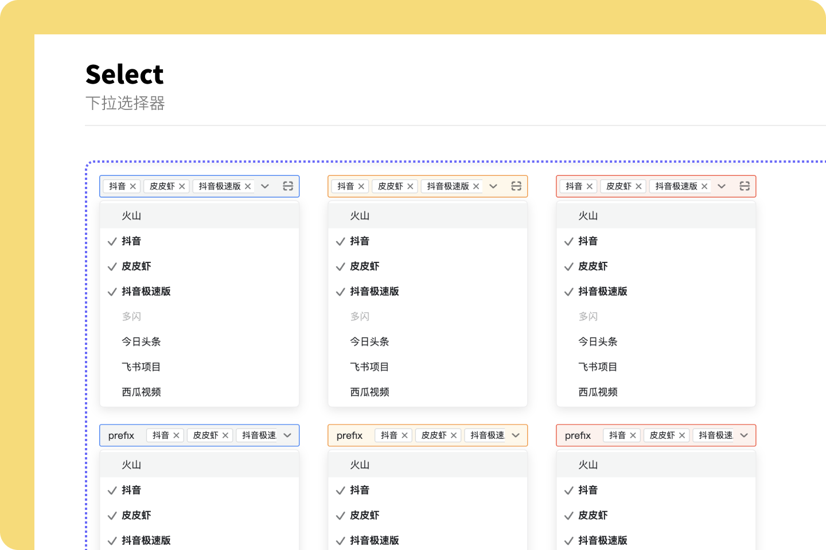Choose 今日头条 under blue select without prefix
This screenshot has width=826, height=550.
200,342
